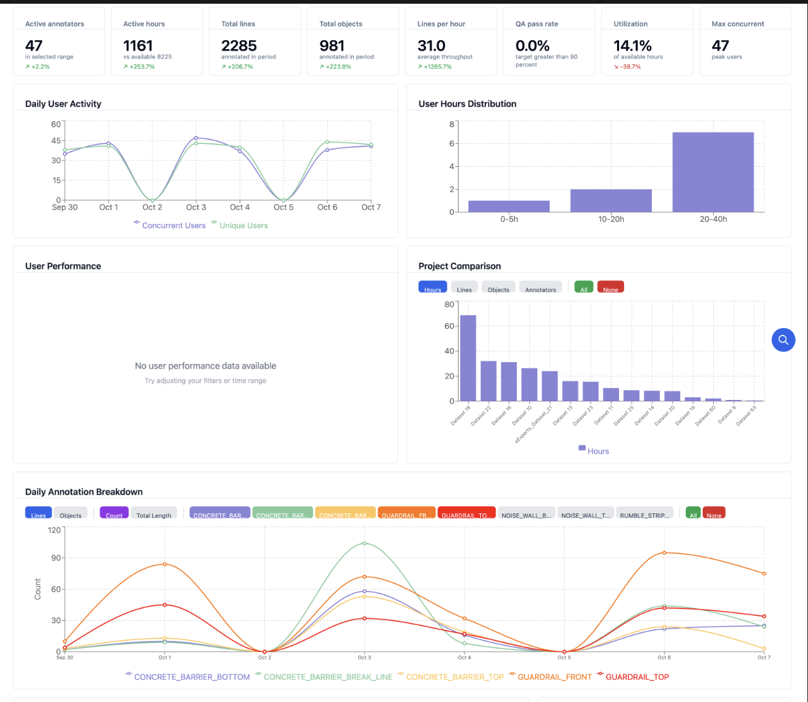Viewport: 808px width, 702px height.
Task: Switch Project Comparison to Annotators view
Action: [540, 288]
